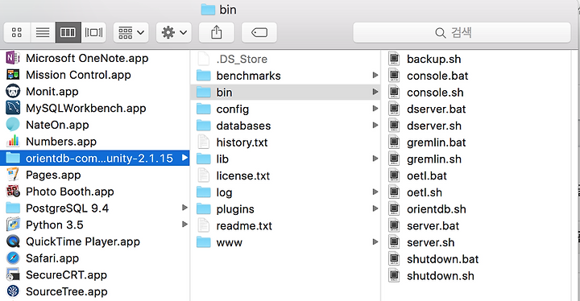Open the item arrangement dropdown
This screenshot has height=301, width=580.
point(131,32)
